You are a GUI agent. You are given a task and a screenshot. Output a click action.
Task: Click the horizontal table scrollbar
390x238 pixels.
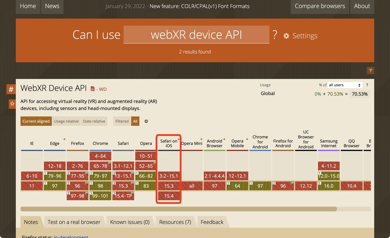pyautogui.click(x=179, y=209)
